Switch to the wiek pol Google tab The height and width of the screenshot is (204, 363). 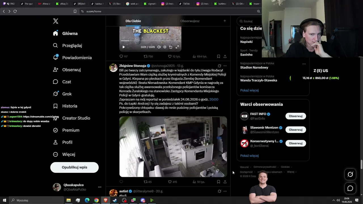click(132, 4)
